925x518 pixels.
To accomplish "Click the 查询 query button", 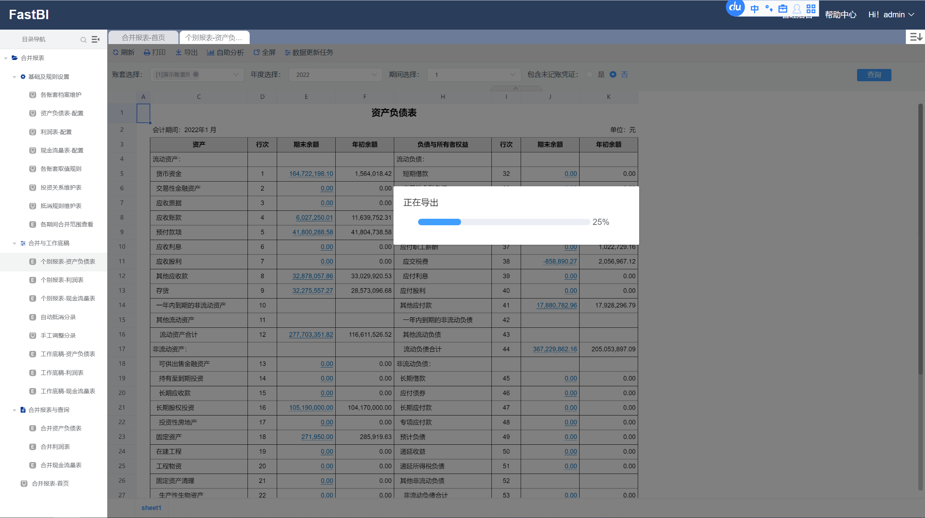I will 874,75.
